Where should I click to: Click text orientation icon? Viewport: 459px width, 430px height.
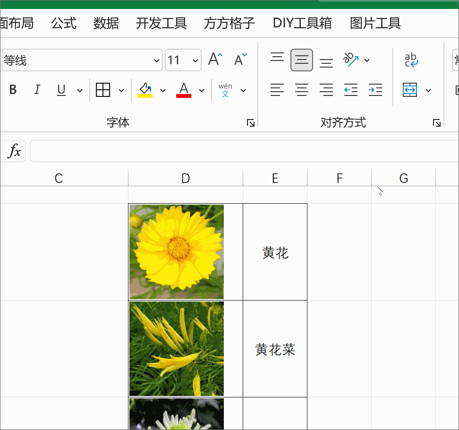[x=351, y=60]
